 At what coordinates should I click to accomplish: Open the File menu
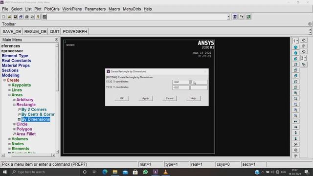[5, 9]
